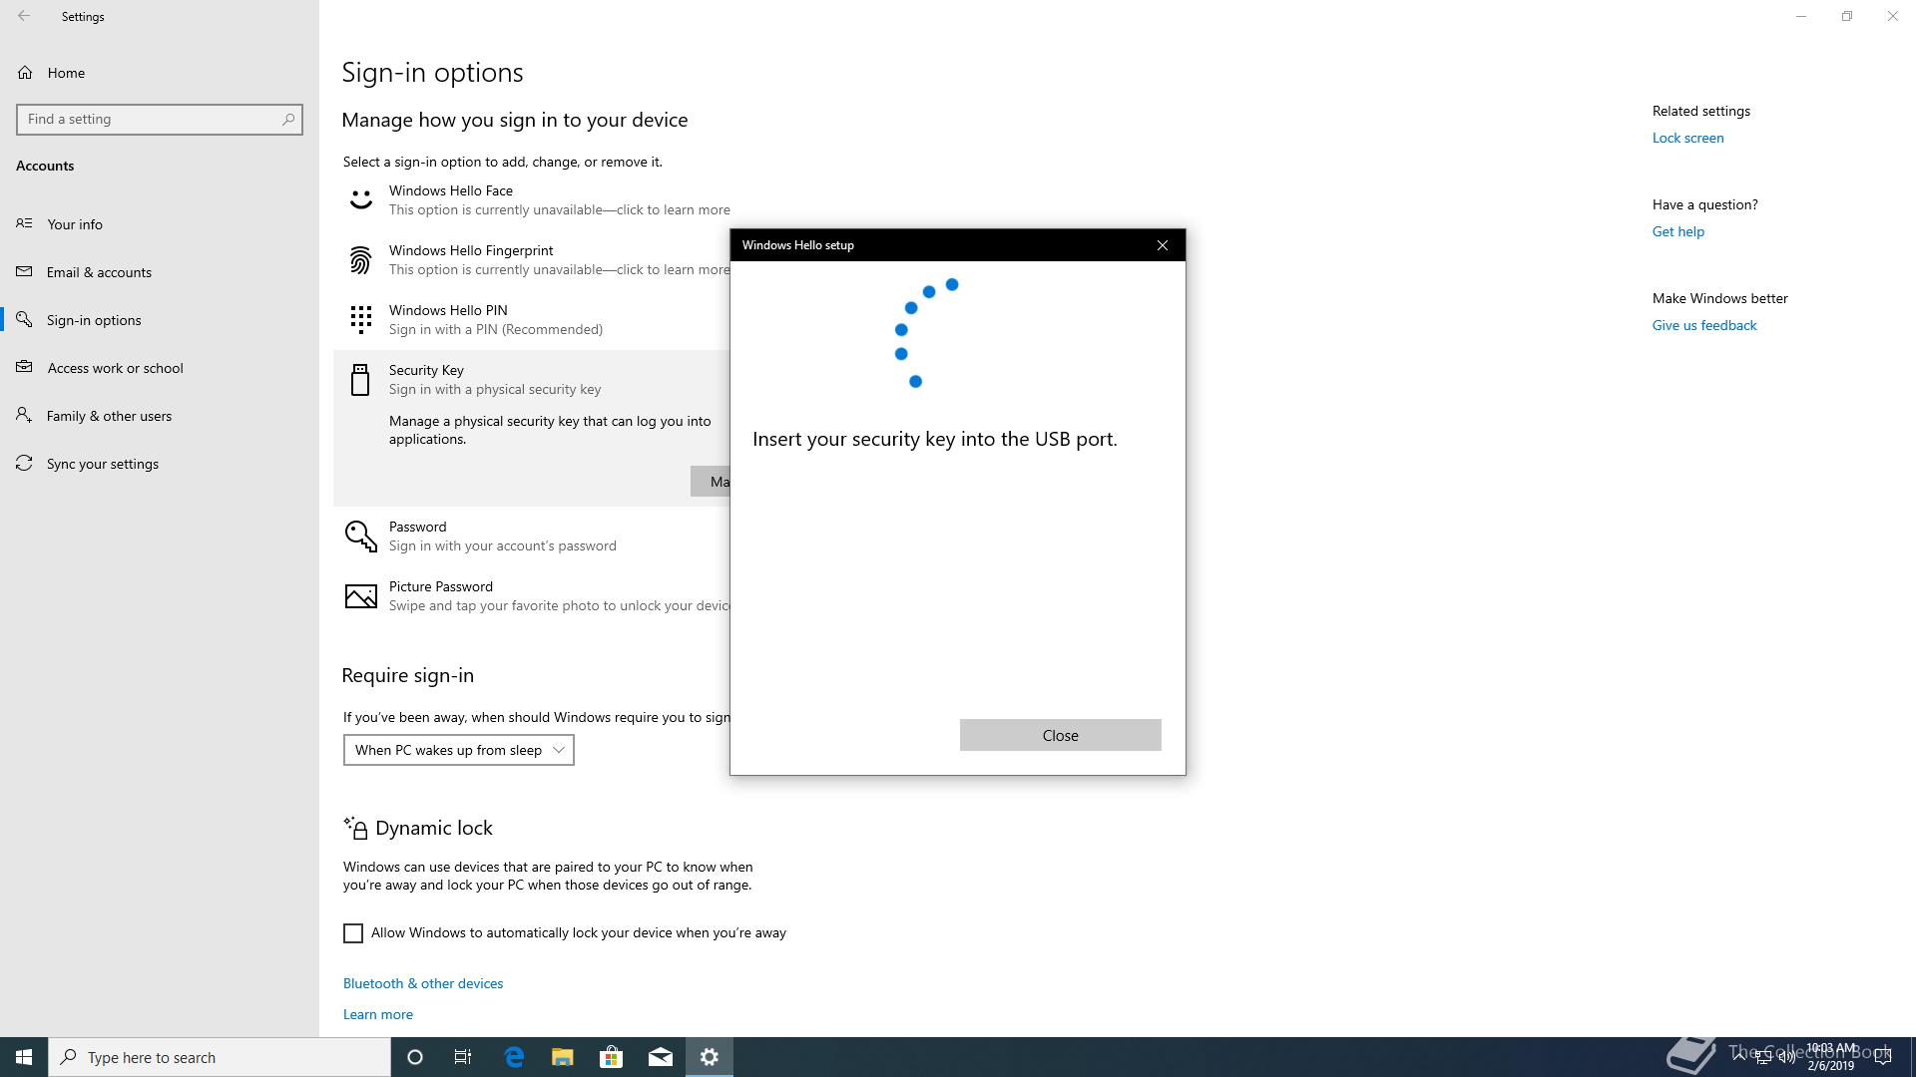Open Bluetooth & other devices link
Viewport: 1916px width, 1077px height.
pos(423,983)
